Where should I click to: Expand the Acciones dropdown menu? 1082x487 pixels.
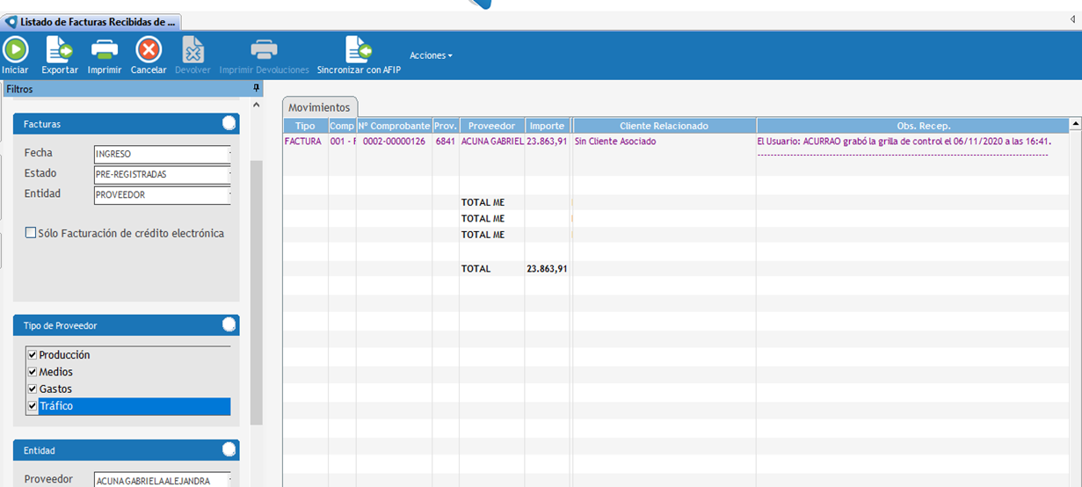[x=431, y=55]
